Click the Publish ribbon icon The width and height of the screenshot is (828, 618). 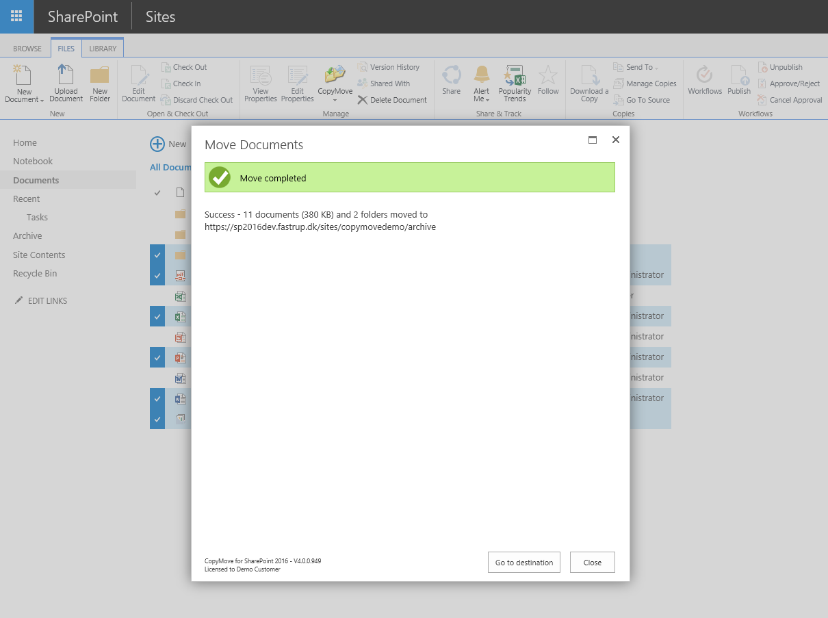pyautogui.click(x=739, y=80)
